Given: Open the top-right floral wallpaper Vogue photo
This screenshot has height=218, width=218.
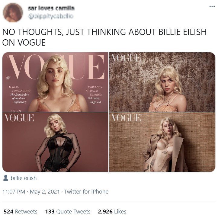Looking at the screenshot, I should click(x=162, y=82).
